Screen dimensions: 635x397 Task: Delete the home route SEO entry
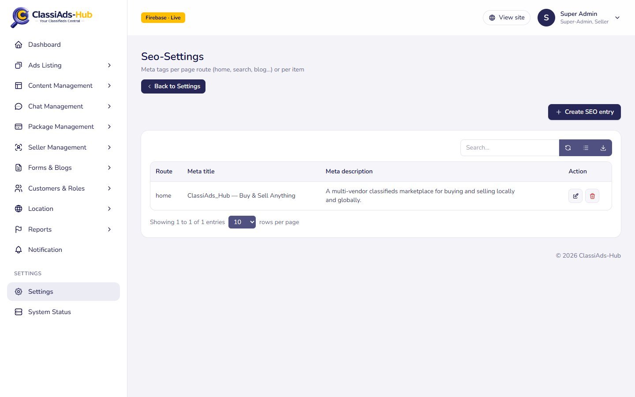592,196
